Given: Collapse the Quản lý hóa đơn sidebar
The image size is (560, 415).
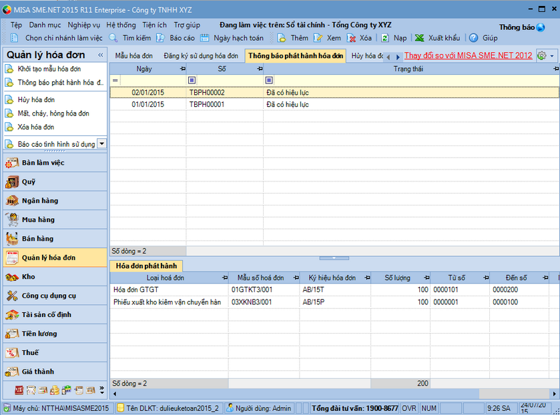Looking at the screenshot, I should pyautogui.click(x=100, y=55).
